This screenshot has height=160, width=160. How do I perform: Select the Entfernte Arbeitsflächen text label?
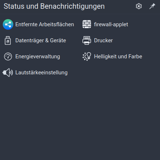44,24
